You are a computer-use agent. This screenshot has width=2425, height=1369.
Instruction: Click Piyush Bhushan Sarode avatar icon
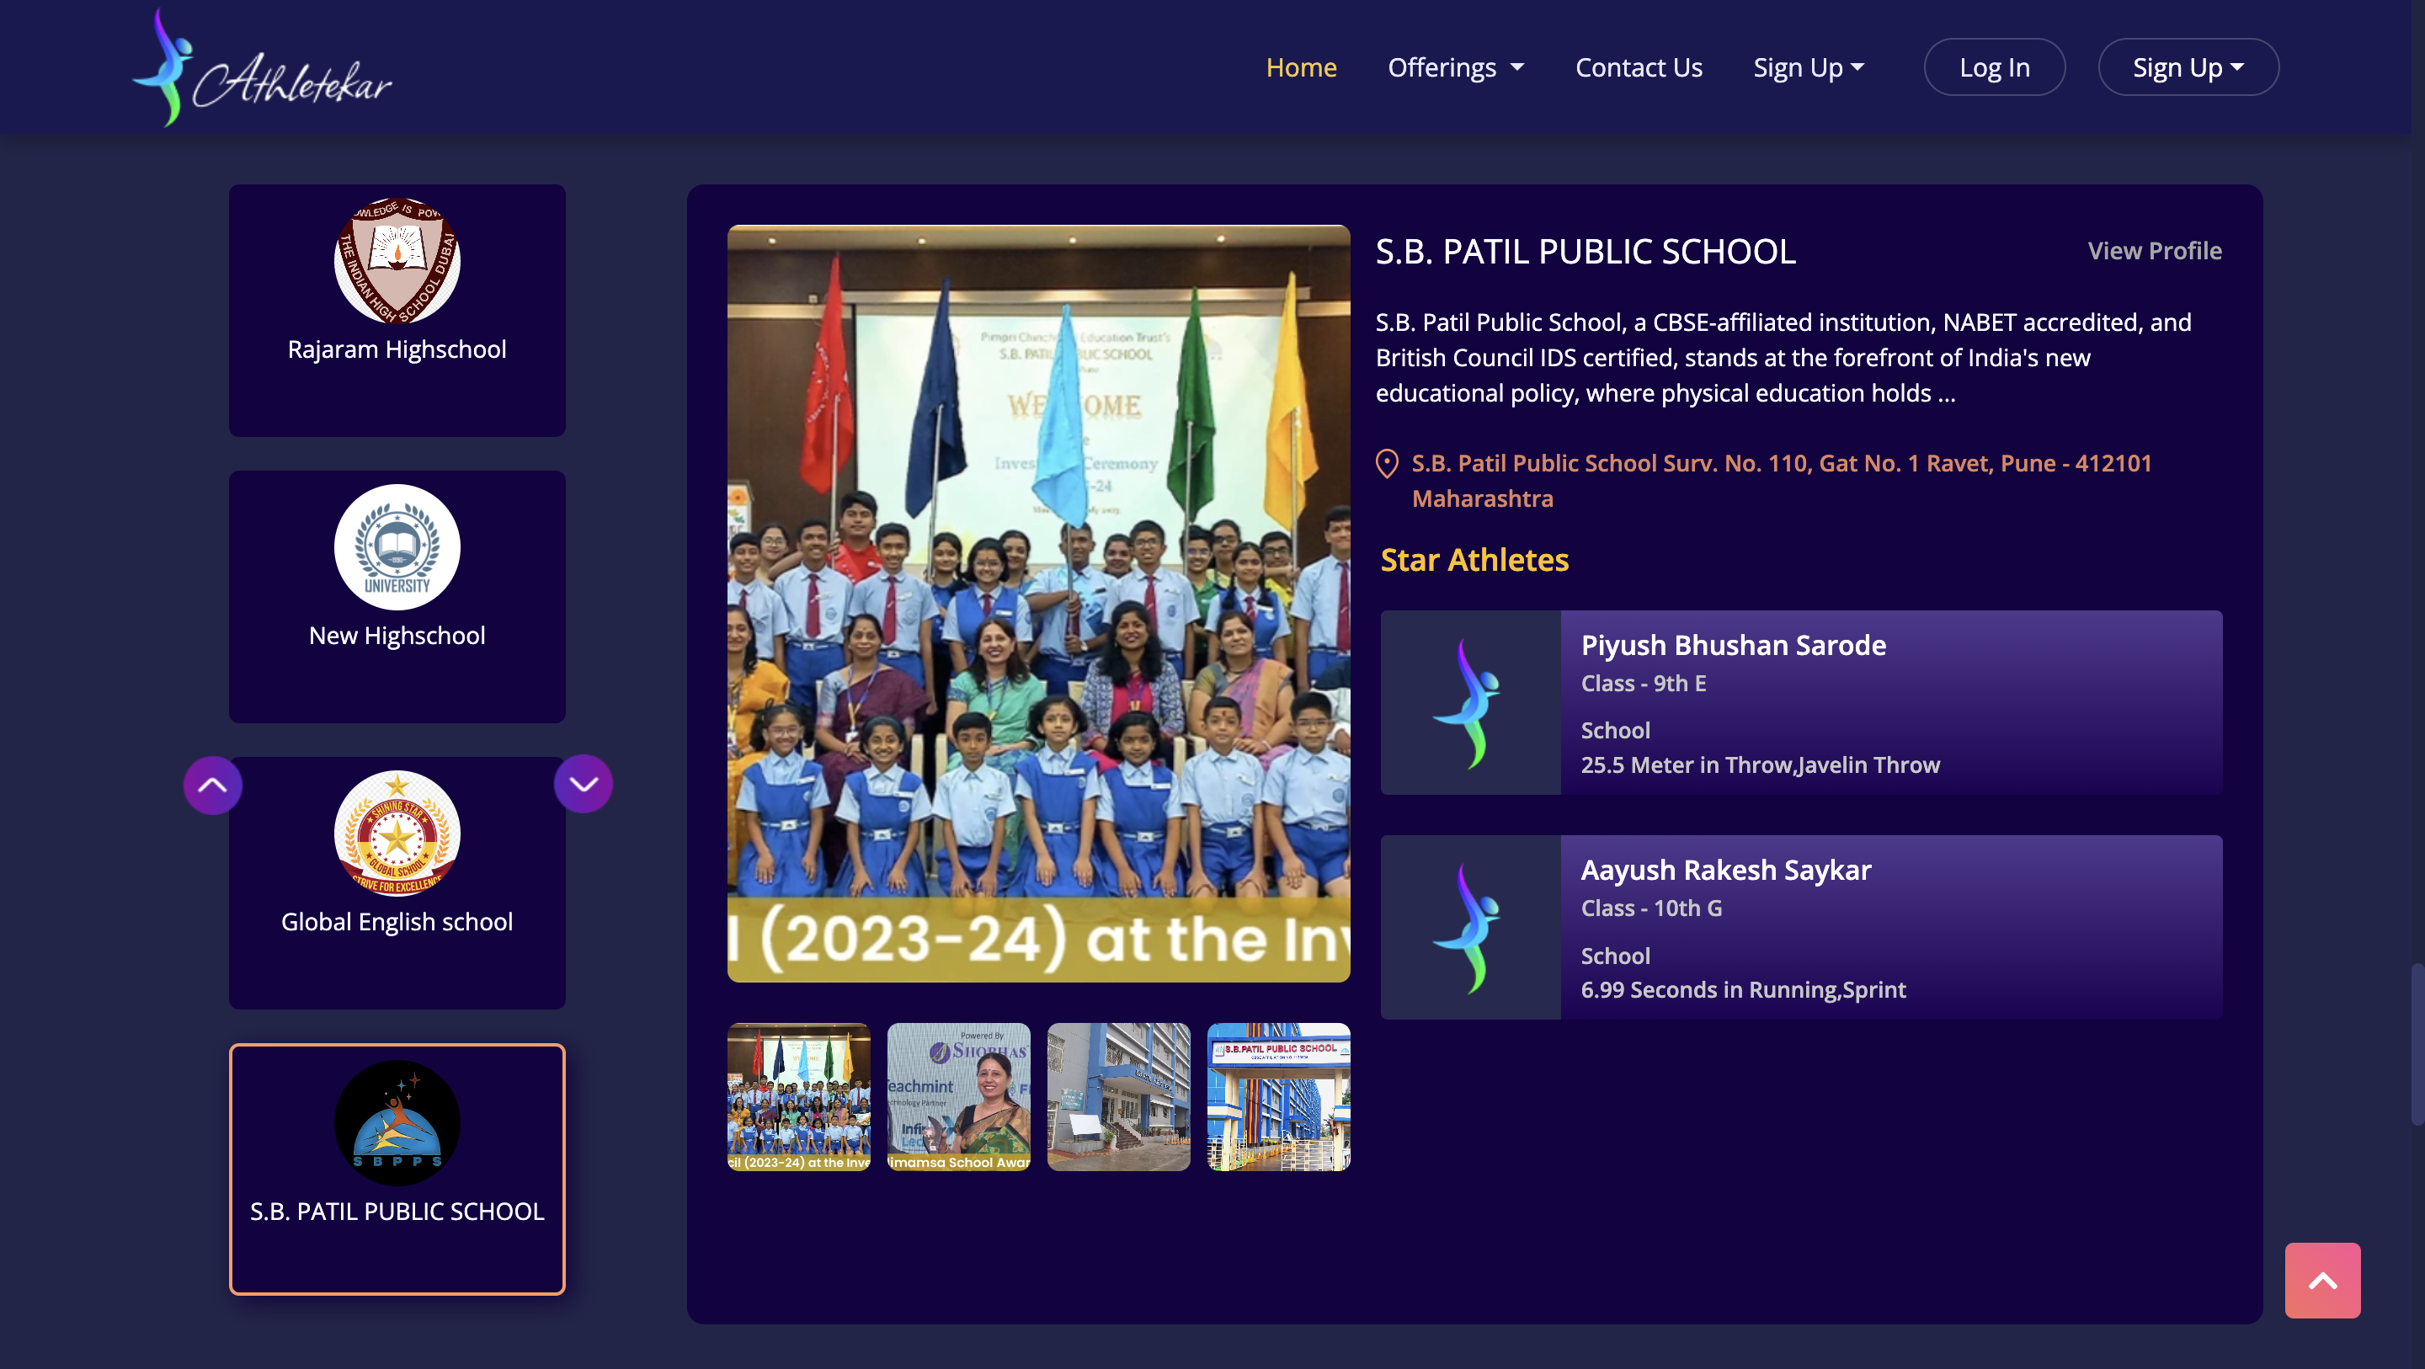point(1469,702)
